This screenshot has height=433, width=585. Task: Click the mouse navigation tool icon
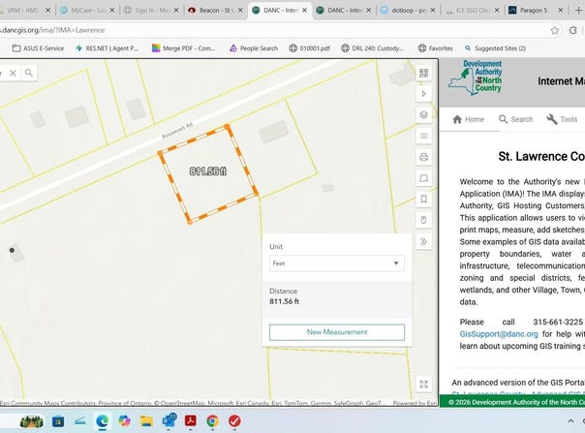coord(423,220)
